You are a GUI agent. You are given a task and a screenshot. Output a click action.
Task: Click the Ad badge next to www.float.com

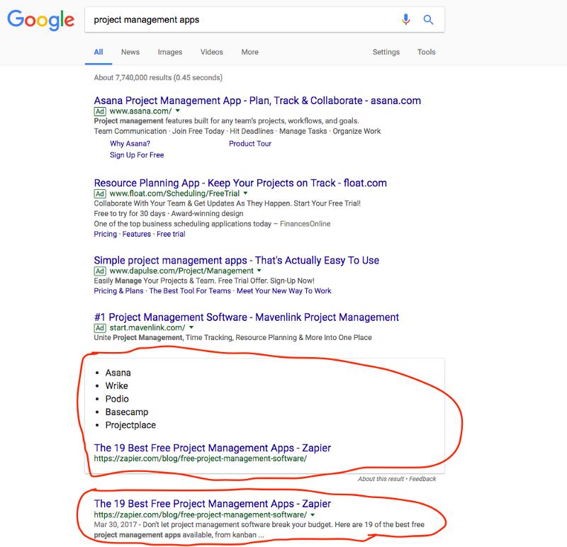[x=100, y=193]
